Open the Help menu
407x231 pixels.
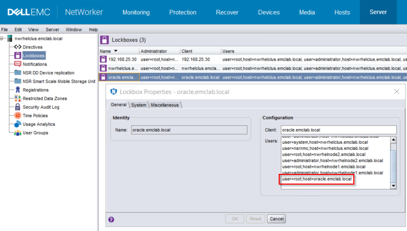point(93,30)
